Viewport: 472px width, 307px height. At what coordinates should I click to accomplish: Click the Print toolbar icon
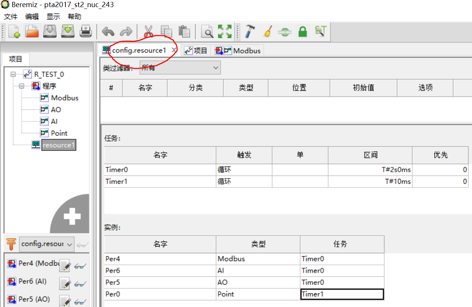pyautogui.click(x=86, y=31)
